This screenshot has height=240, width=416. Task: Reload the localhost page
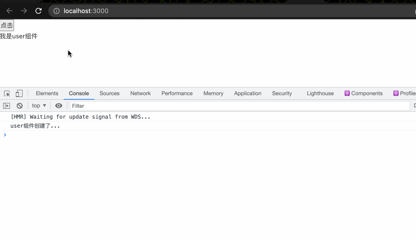pyautogui.click(x=38, y=11)
